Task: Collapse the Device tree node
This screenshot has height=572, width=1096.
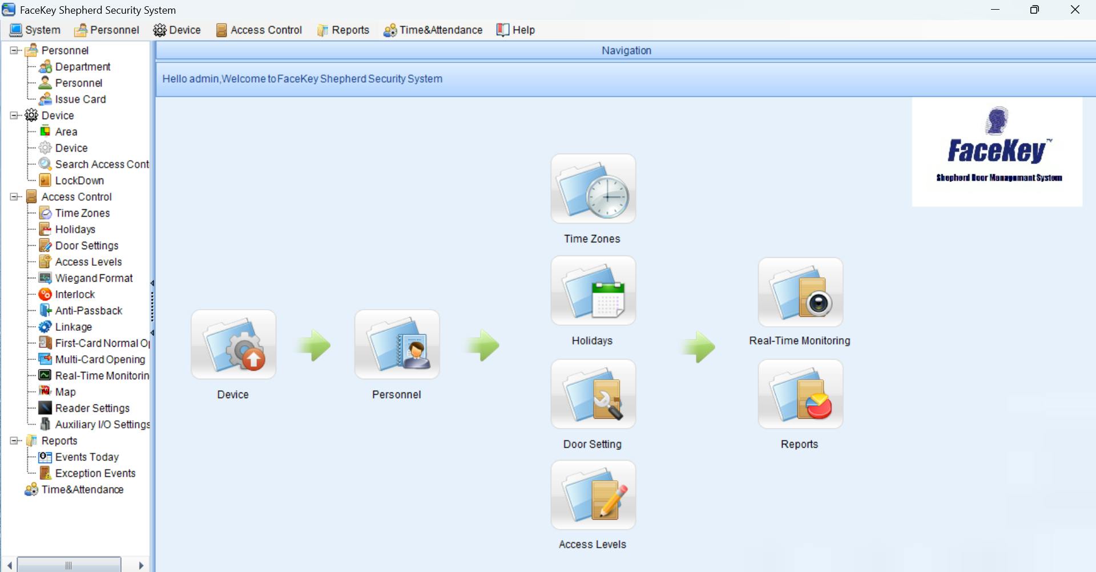Action: tap(14, 115)
